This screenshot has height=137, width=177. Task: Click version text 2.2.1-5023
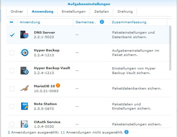pyautogui.click(x=44, y=37)
